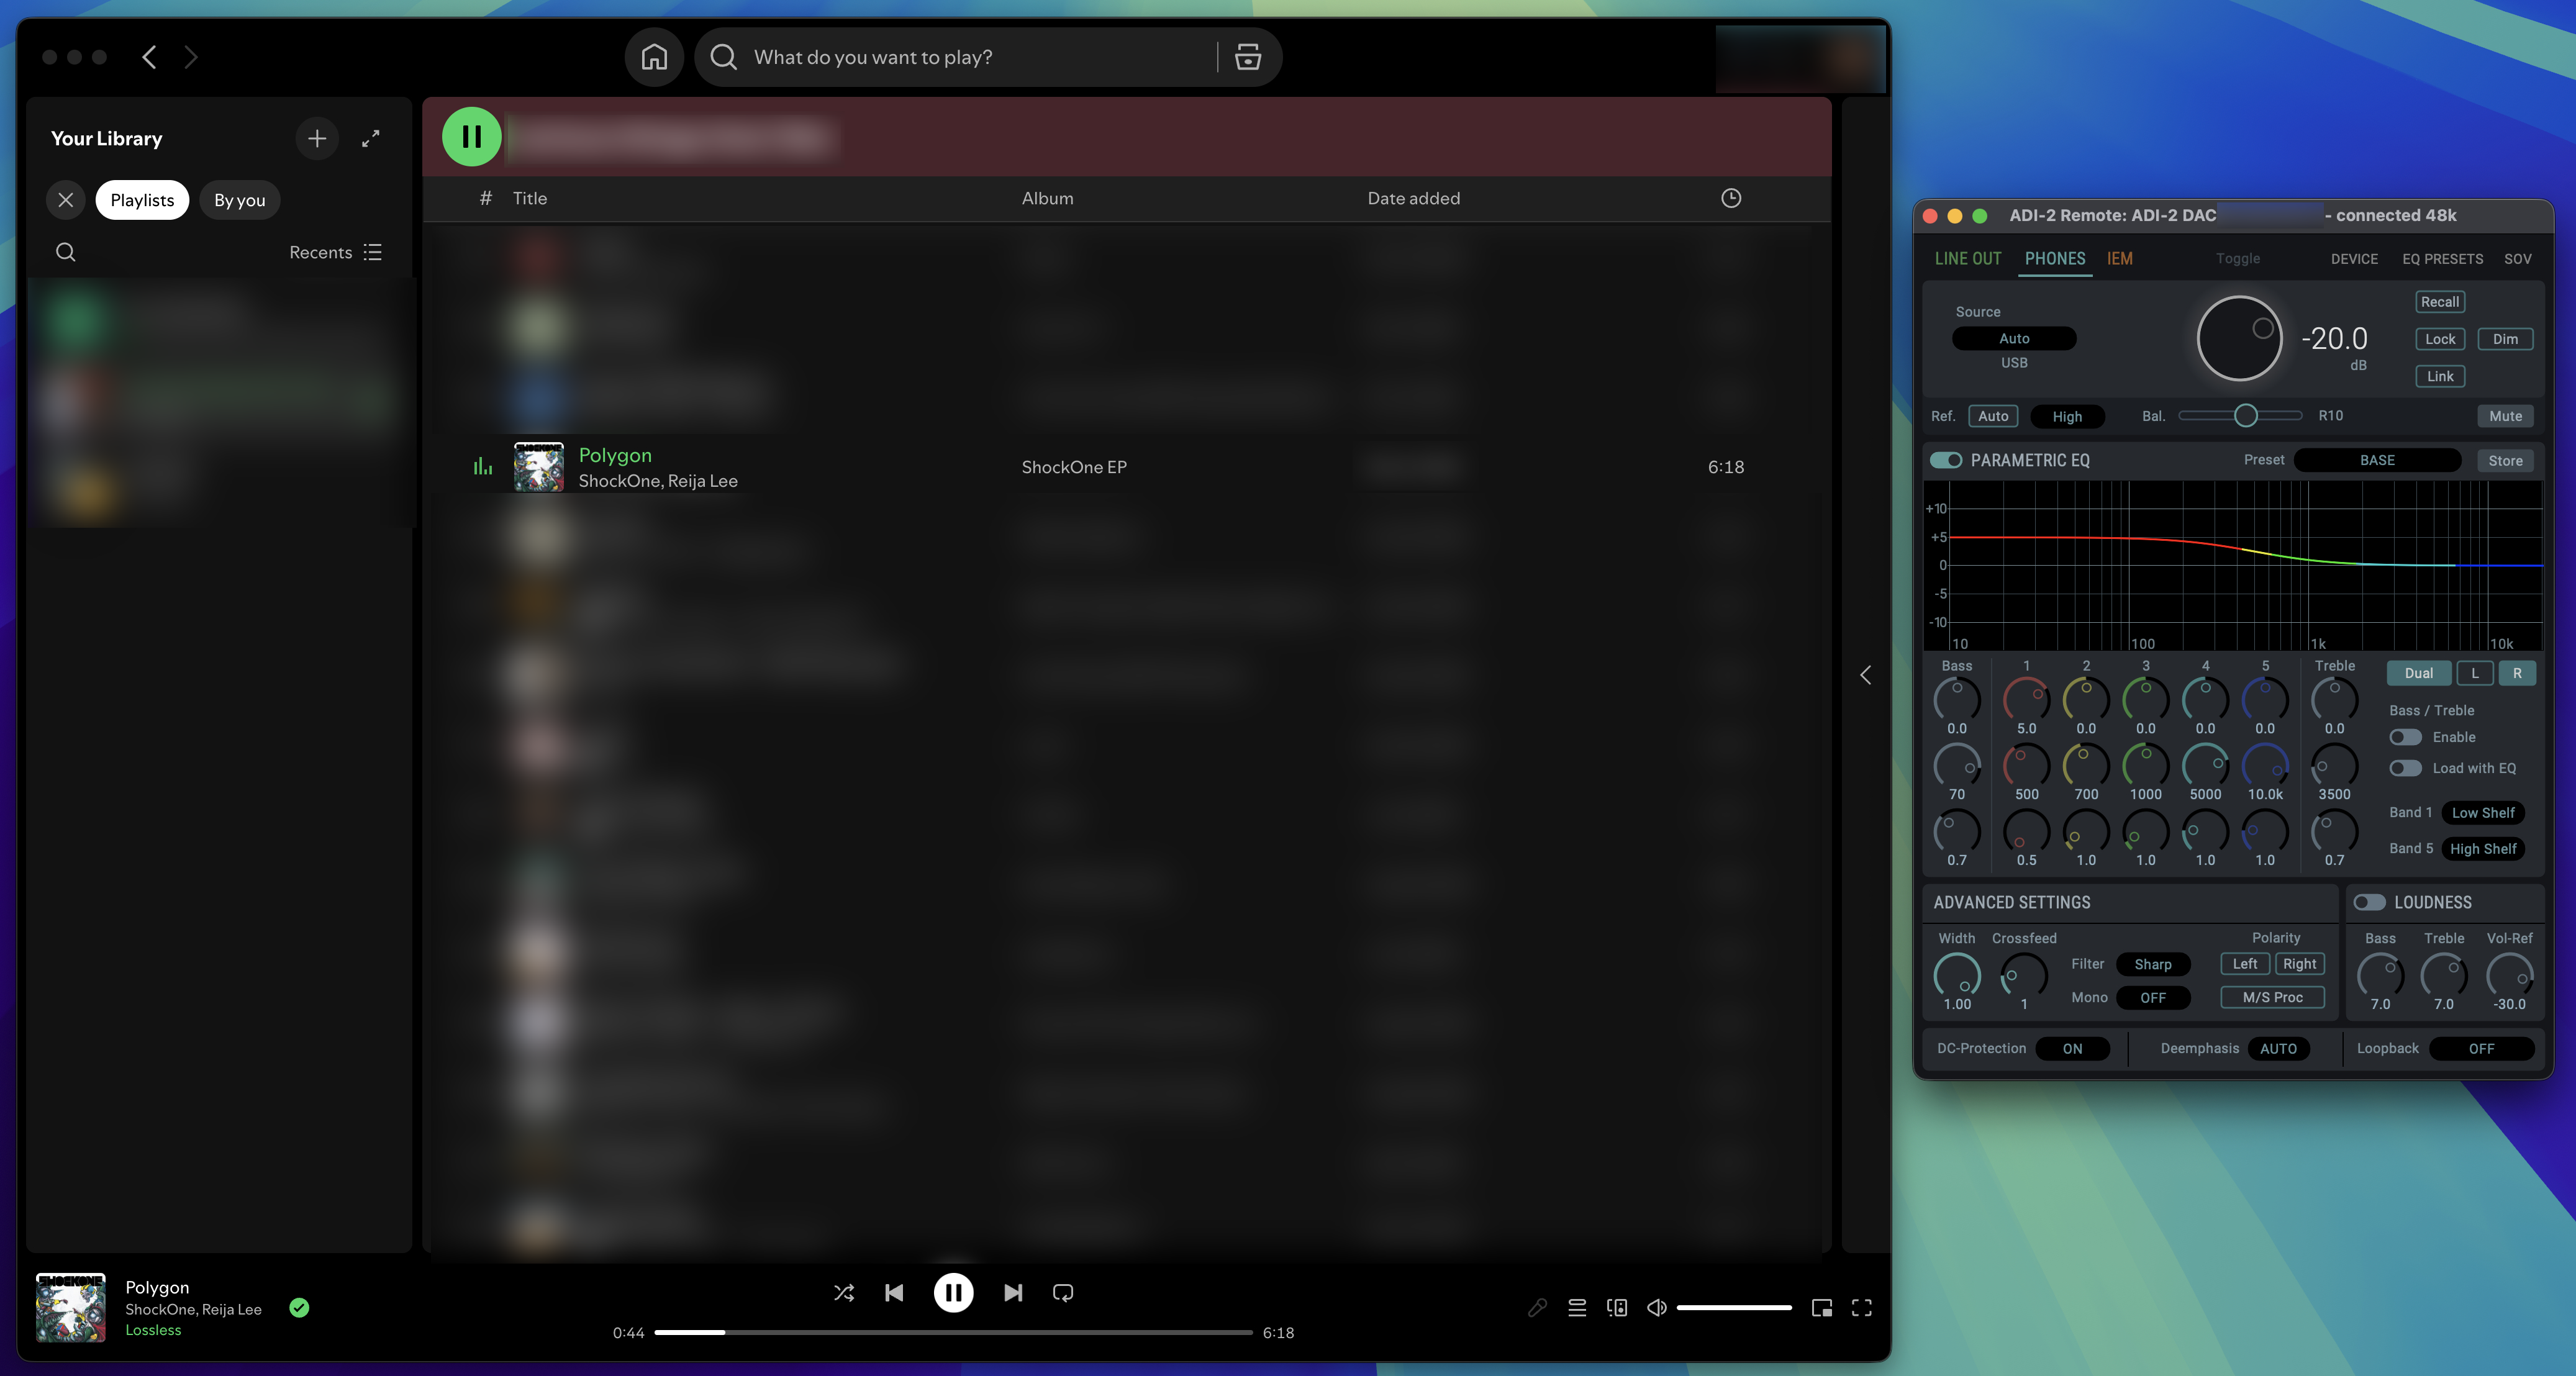This screenshot has height=1376, width=2576.
Task: Open the Band 1 Low Shelf selector
Action: tap(2482, 813)
